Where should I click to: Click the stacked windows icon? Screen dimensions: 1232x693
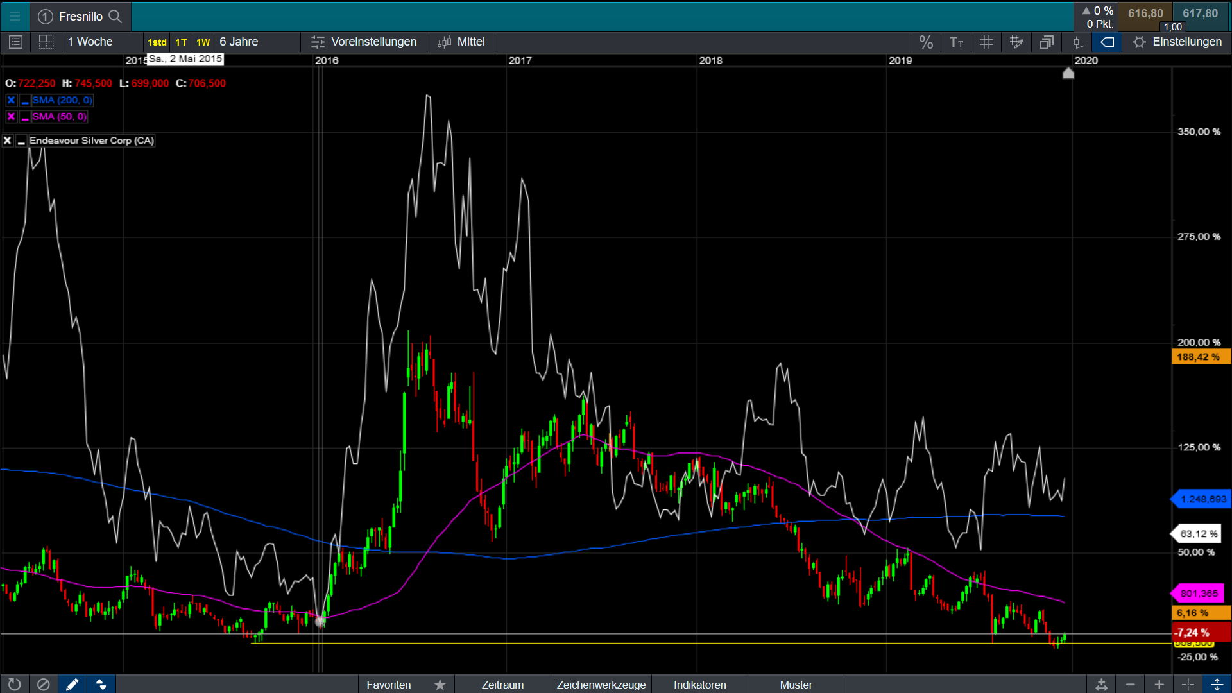(x=1047, y=42)
